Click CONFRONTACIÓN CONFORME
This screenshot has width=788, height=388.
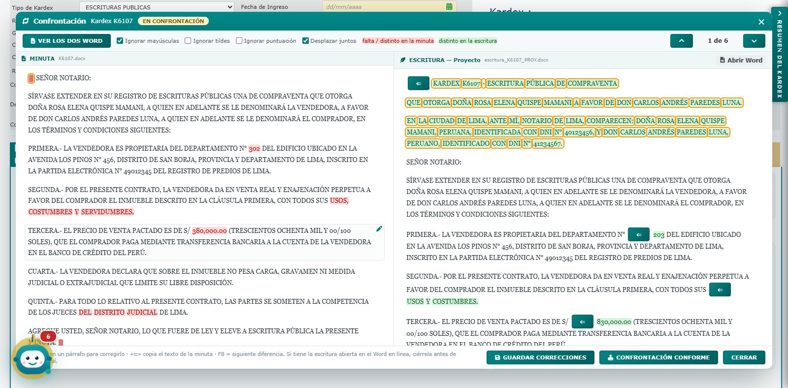point(658,357)
